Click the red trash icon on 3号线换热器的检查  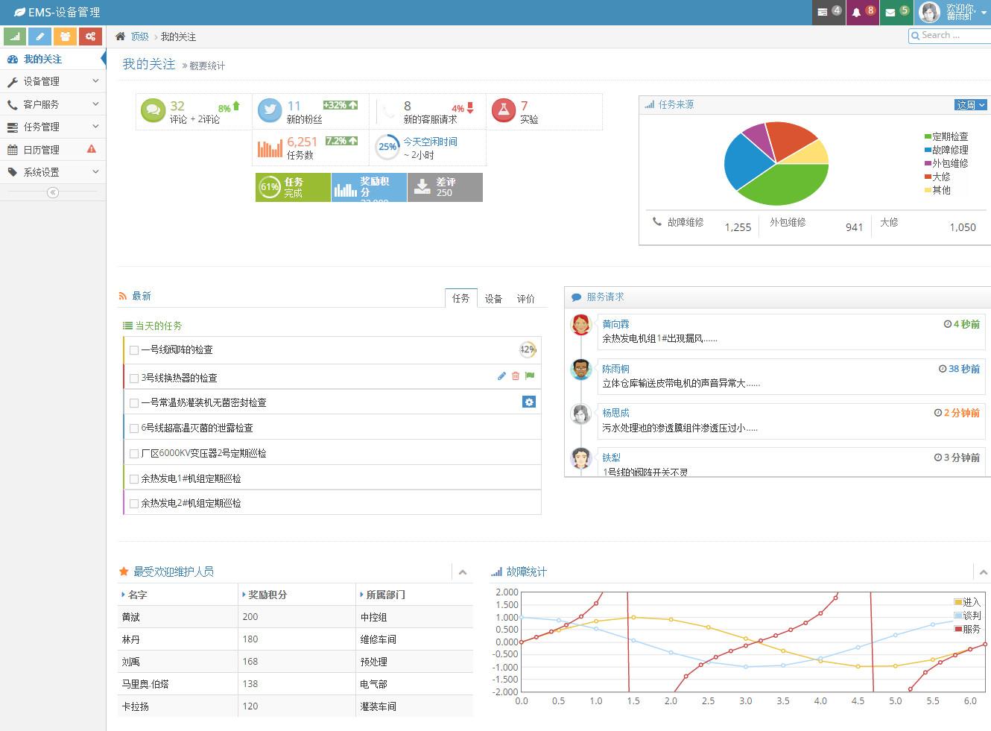pyautogui.click(x=516, y=376)
